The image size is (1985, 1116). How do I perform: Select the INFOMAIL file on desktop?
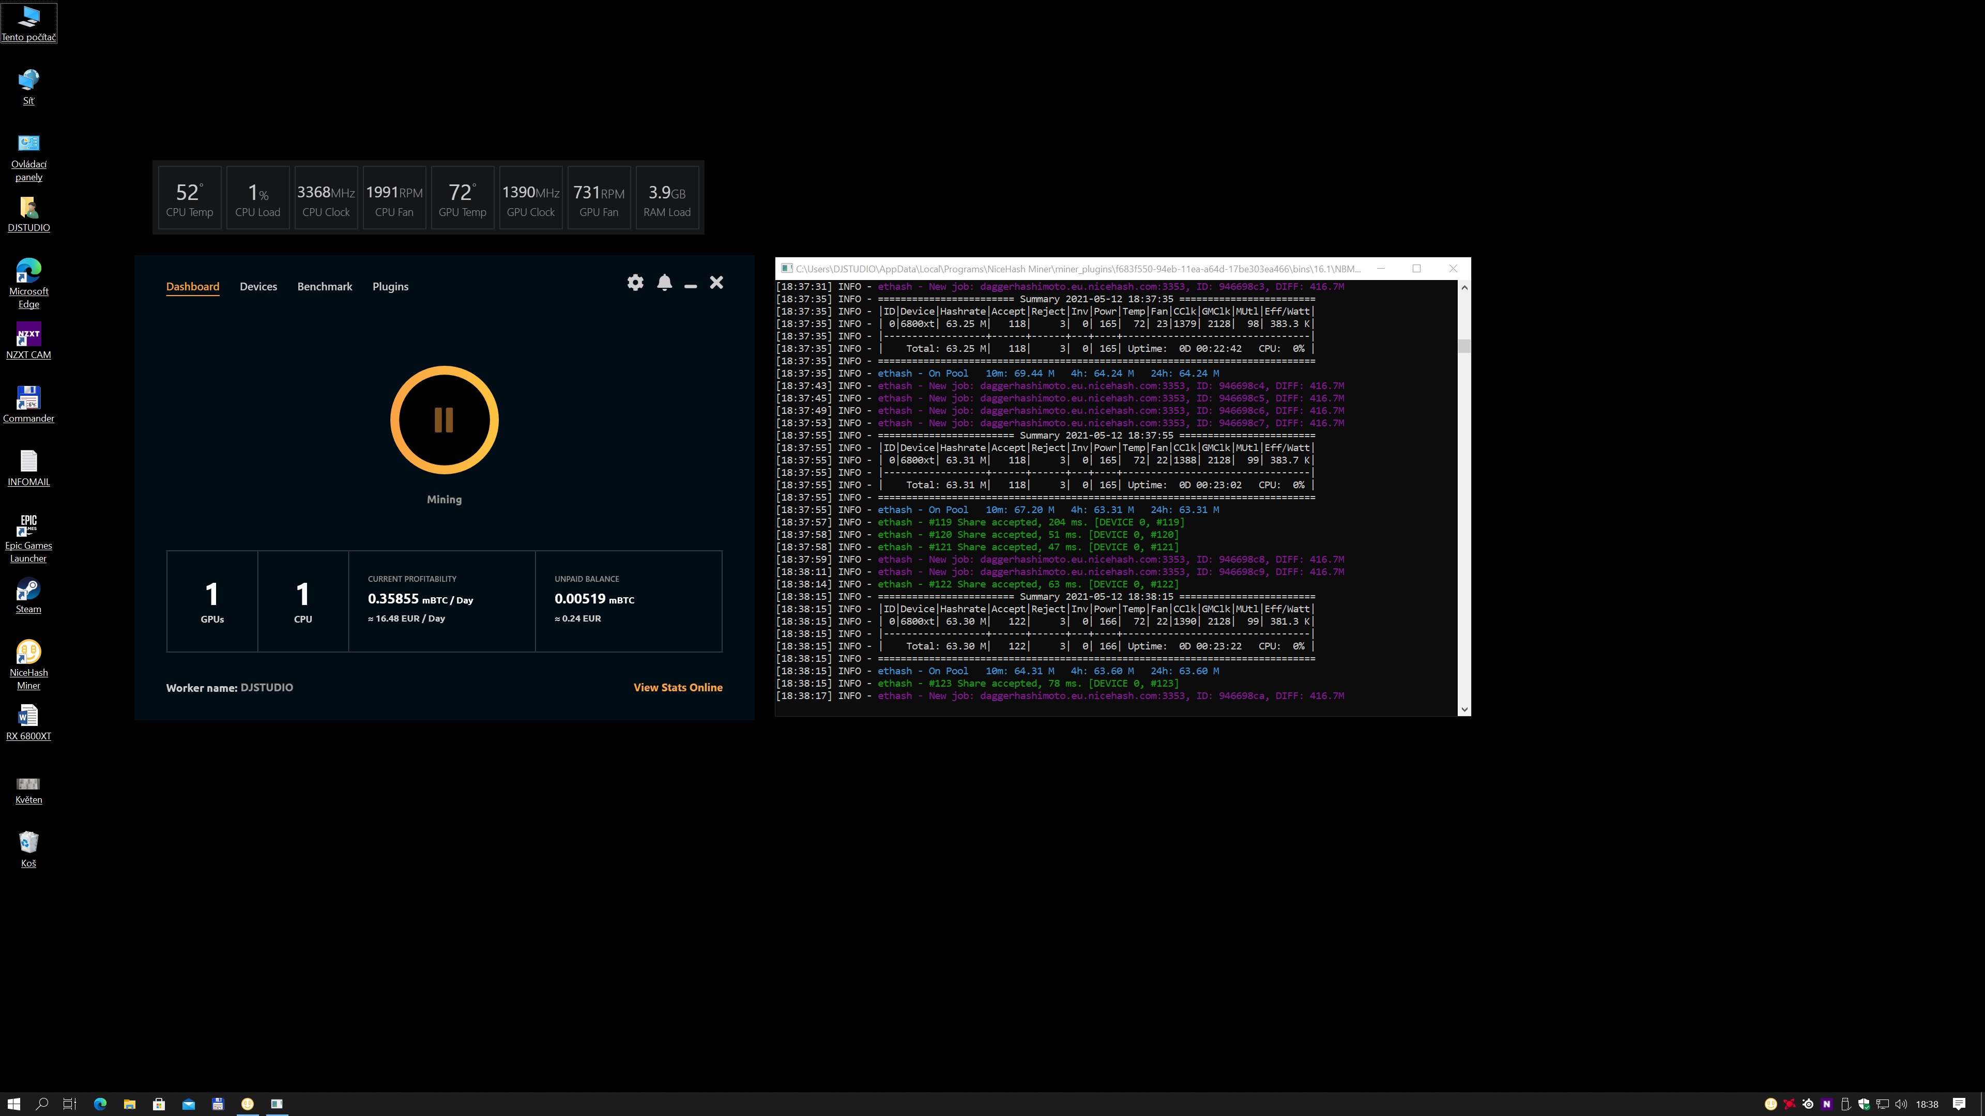[28, 468]
